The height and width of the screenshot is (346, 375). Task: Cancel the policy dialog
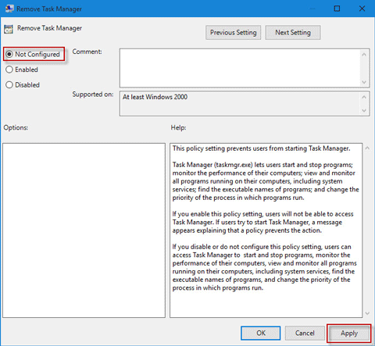click(x=305, y=333)
